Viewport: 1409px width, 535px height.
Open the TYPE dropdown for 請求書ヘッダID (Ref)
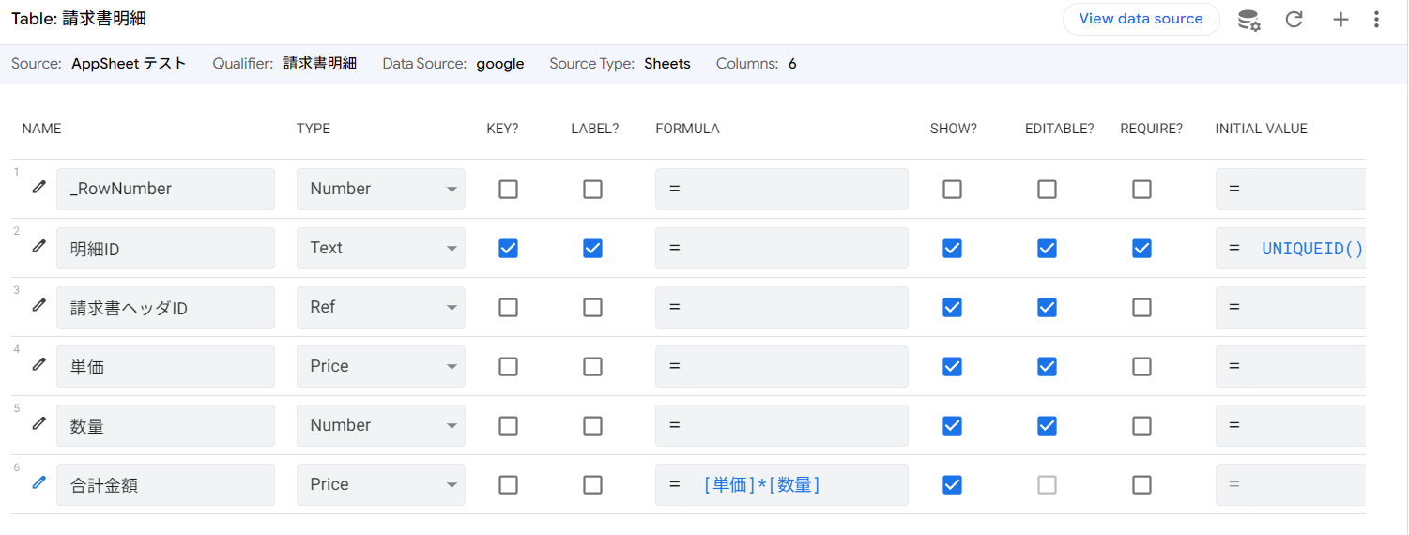point(380,308)
